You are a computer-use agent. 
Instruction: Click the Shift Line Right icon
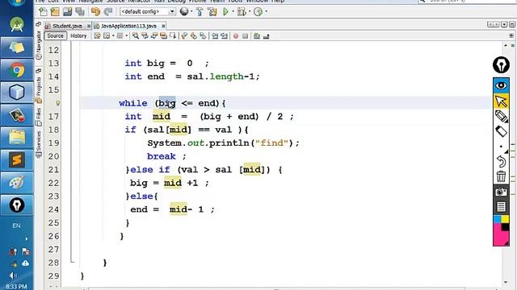tap(225, 35)
